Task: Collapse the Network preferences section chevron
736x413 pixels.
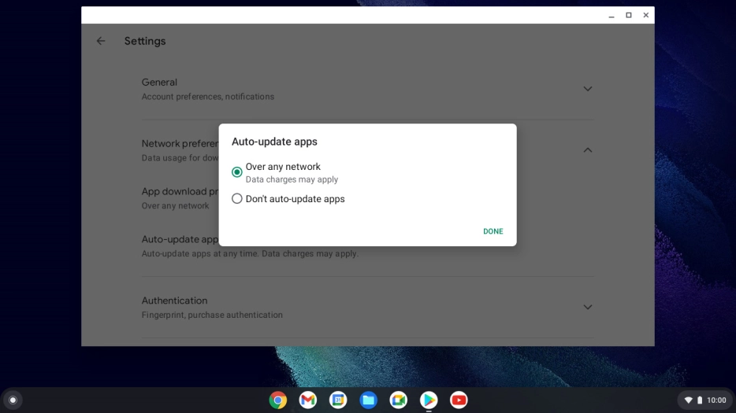Action: (587, 150)
